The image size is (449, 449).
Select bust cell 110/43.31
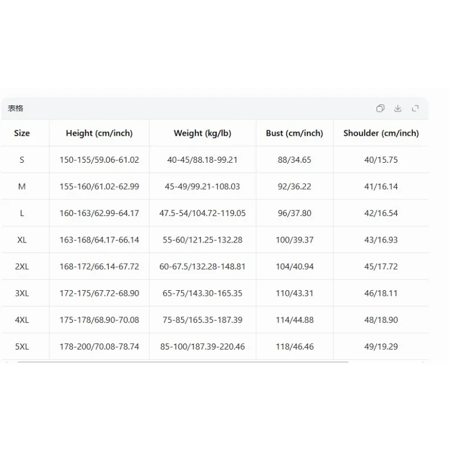pyautogui.click(x=294, y=293)
